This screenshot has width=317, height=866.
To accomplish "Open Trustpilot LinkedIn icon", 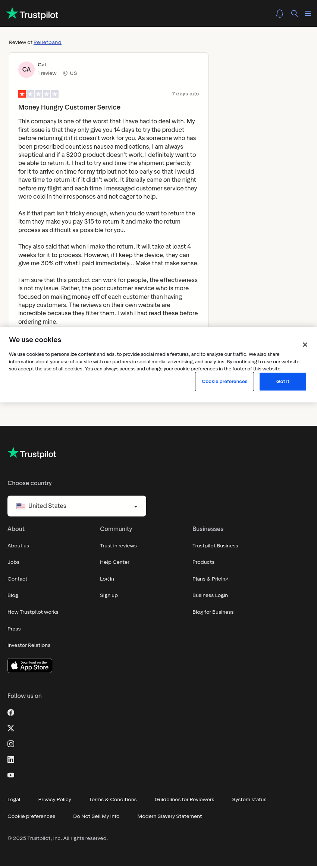I will (x=11, y=759).
